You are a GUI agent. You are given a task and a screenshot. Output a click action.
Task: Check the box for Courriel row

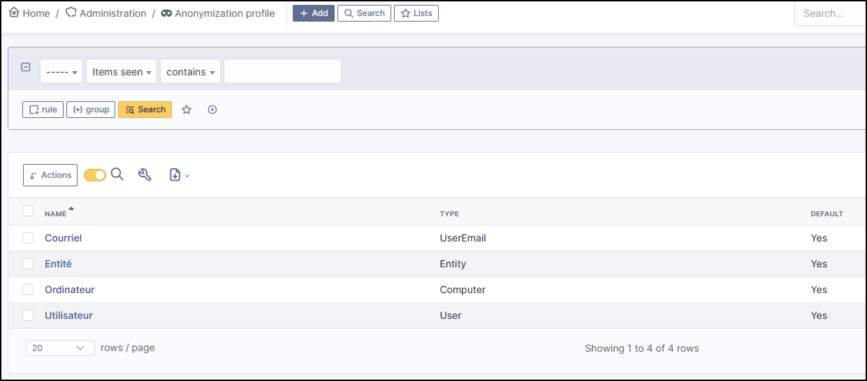pos(28,238)
